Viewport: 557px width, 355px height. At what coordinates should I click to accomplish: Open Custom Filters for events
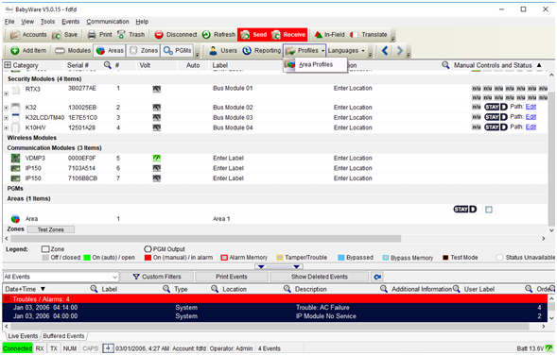(157, 277)
